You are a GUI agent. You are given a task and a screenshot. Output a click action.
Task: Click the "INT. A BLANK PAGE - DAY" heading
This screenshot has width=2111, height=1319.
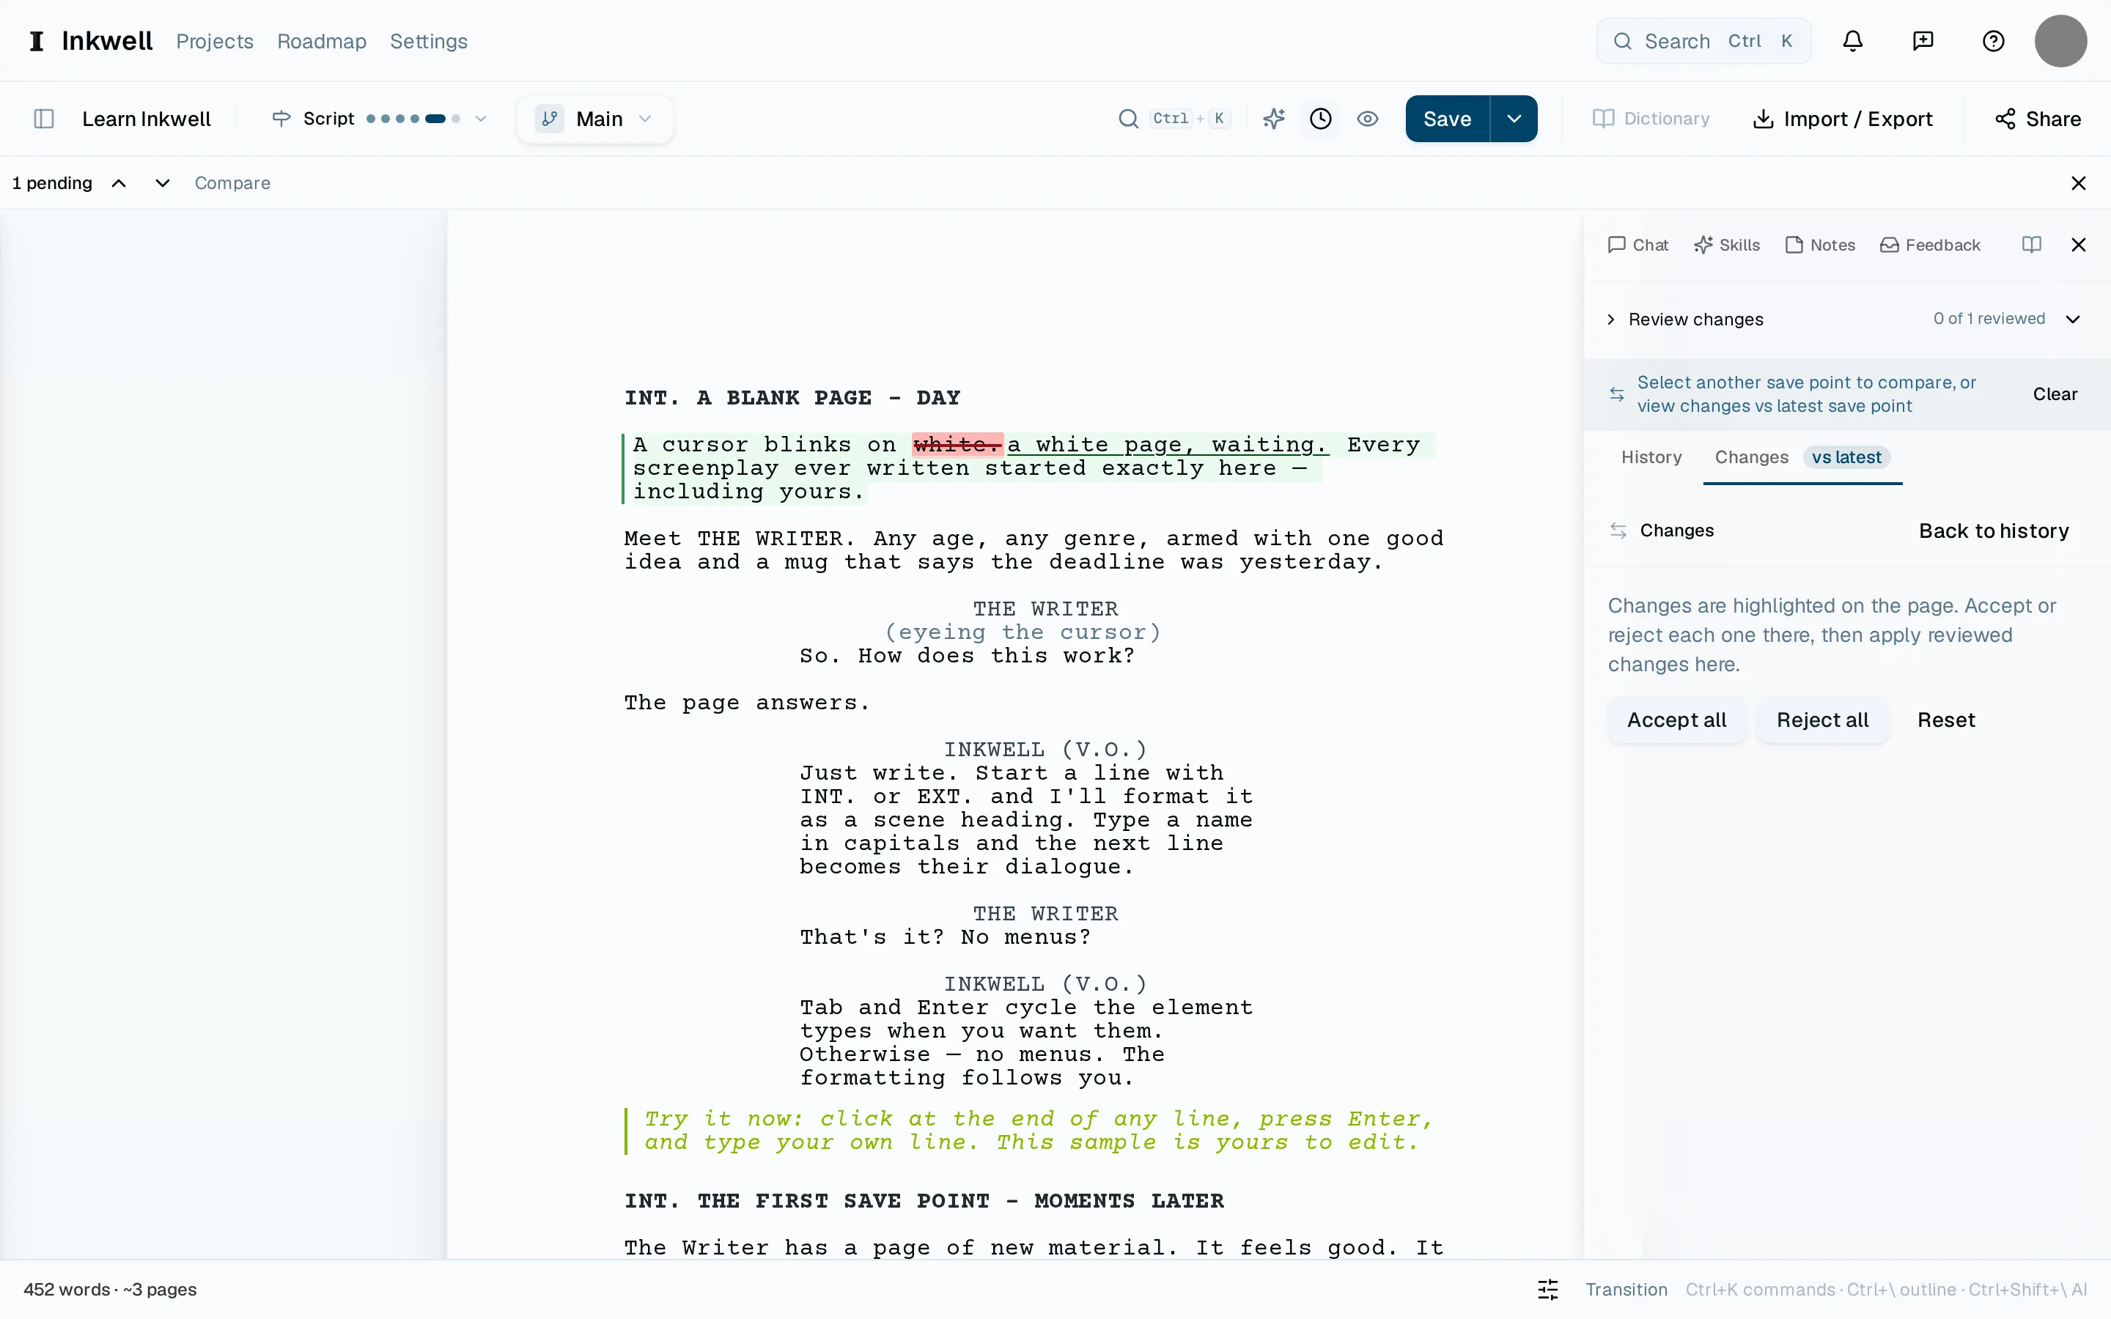[x=792, y=398]
